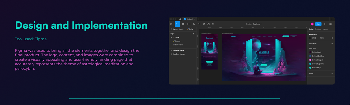
Task: Open Pen tool dropdown arrow
Action: click(196, 24)
